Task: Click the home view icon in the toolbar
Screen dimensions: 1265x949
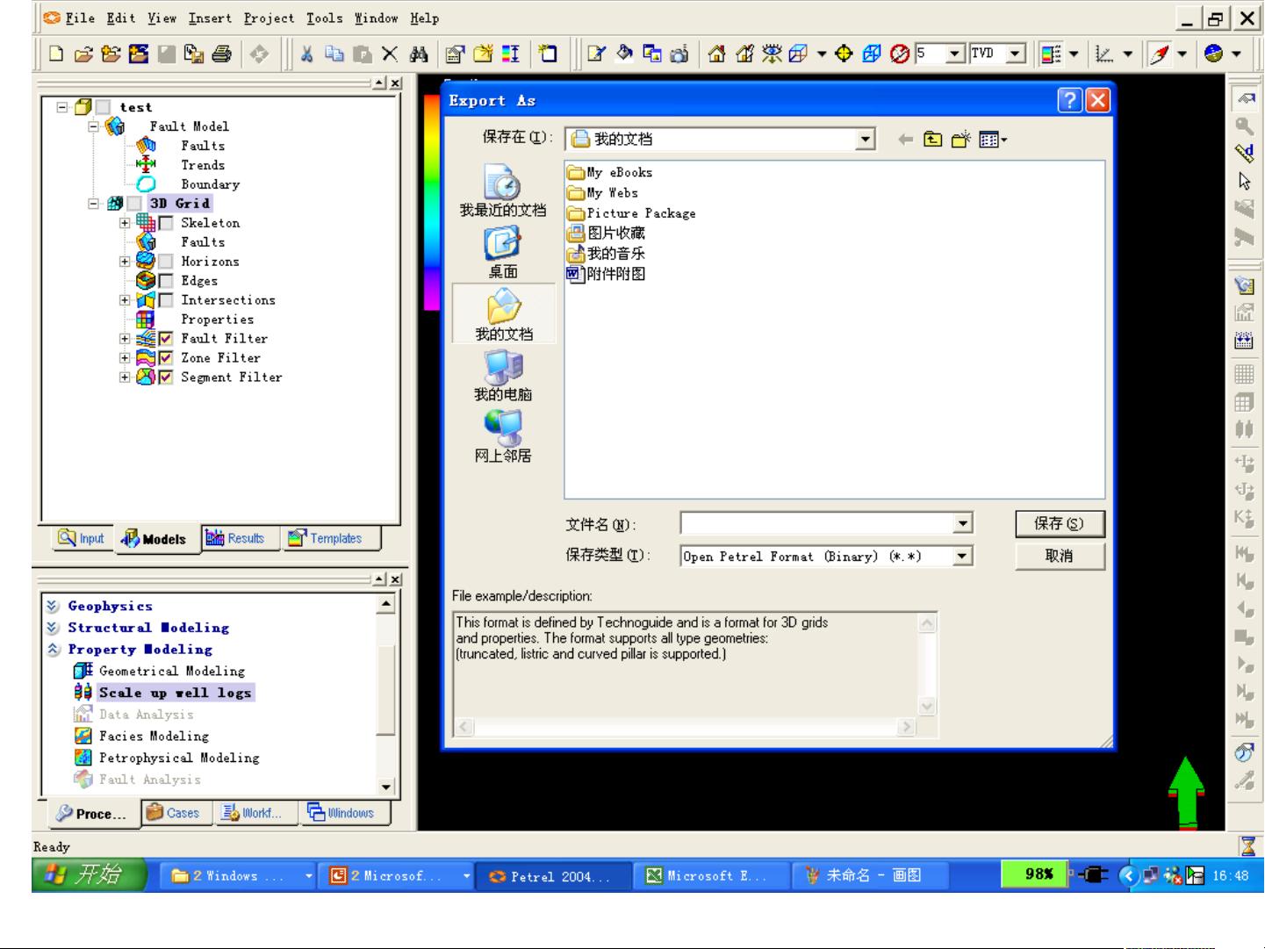Action: 716,54
